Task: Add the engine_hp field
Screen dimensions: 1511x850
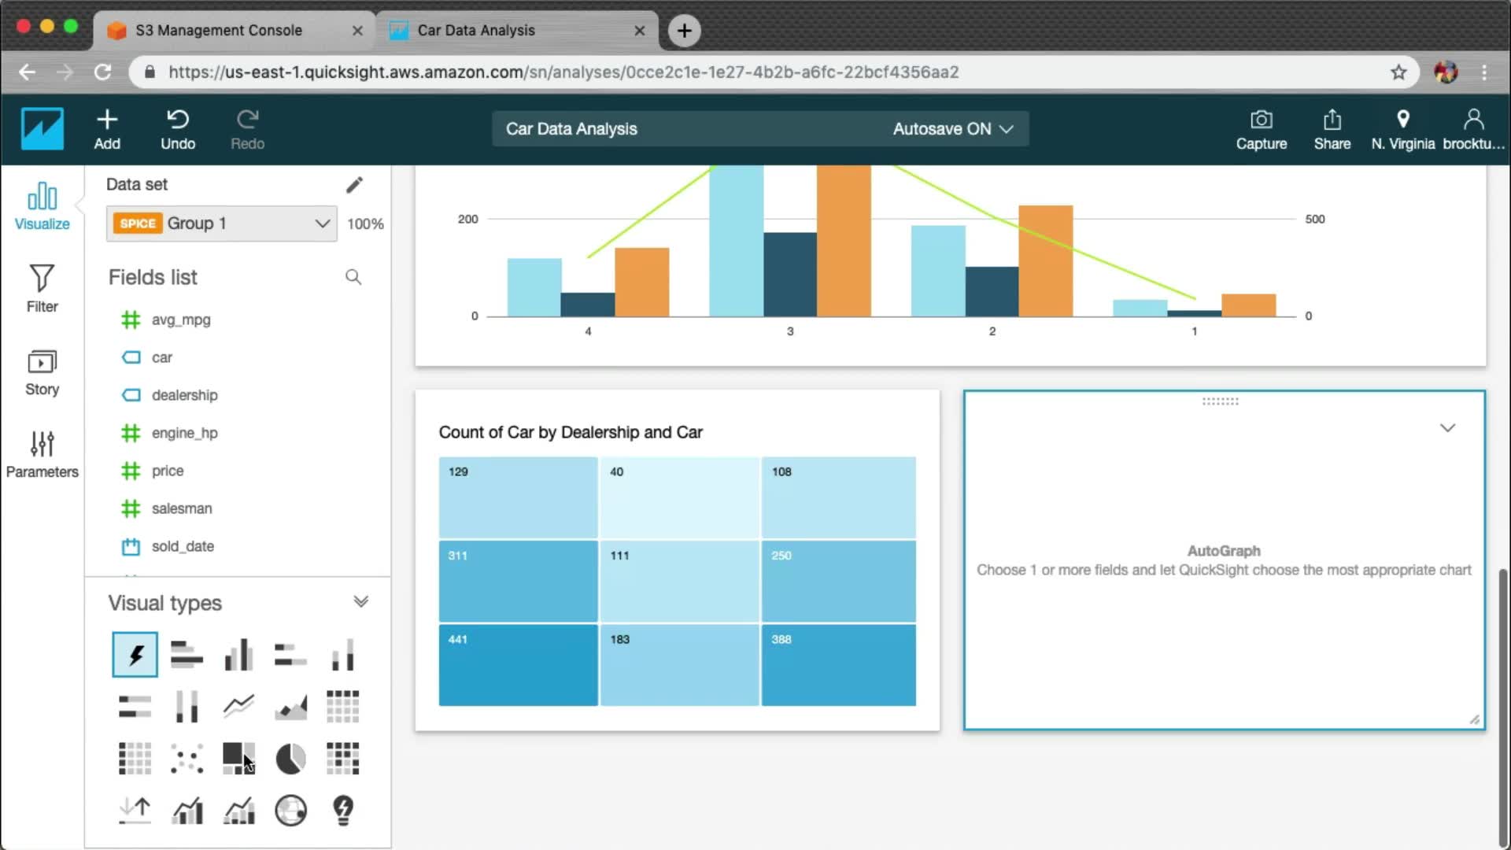Action: click(184, 433)
